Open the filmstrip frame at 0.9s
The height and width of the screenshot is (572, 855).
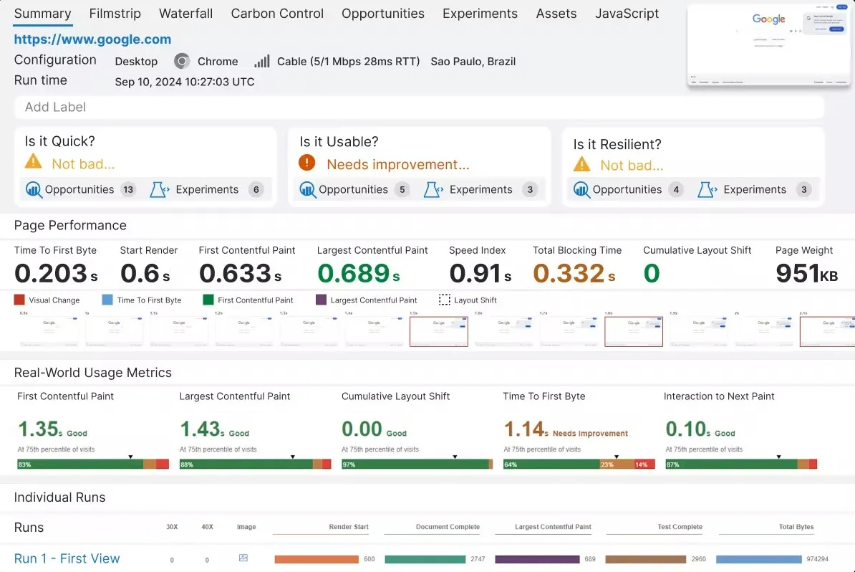pyautogui.click(x=49, y=331)
